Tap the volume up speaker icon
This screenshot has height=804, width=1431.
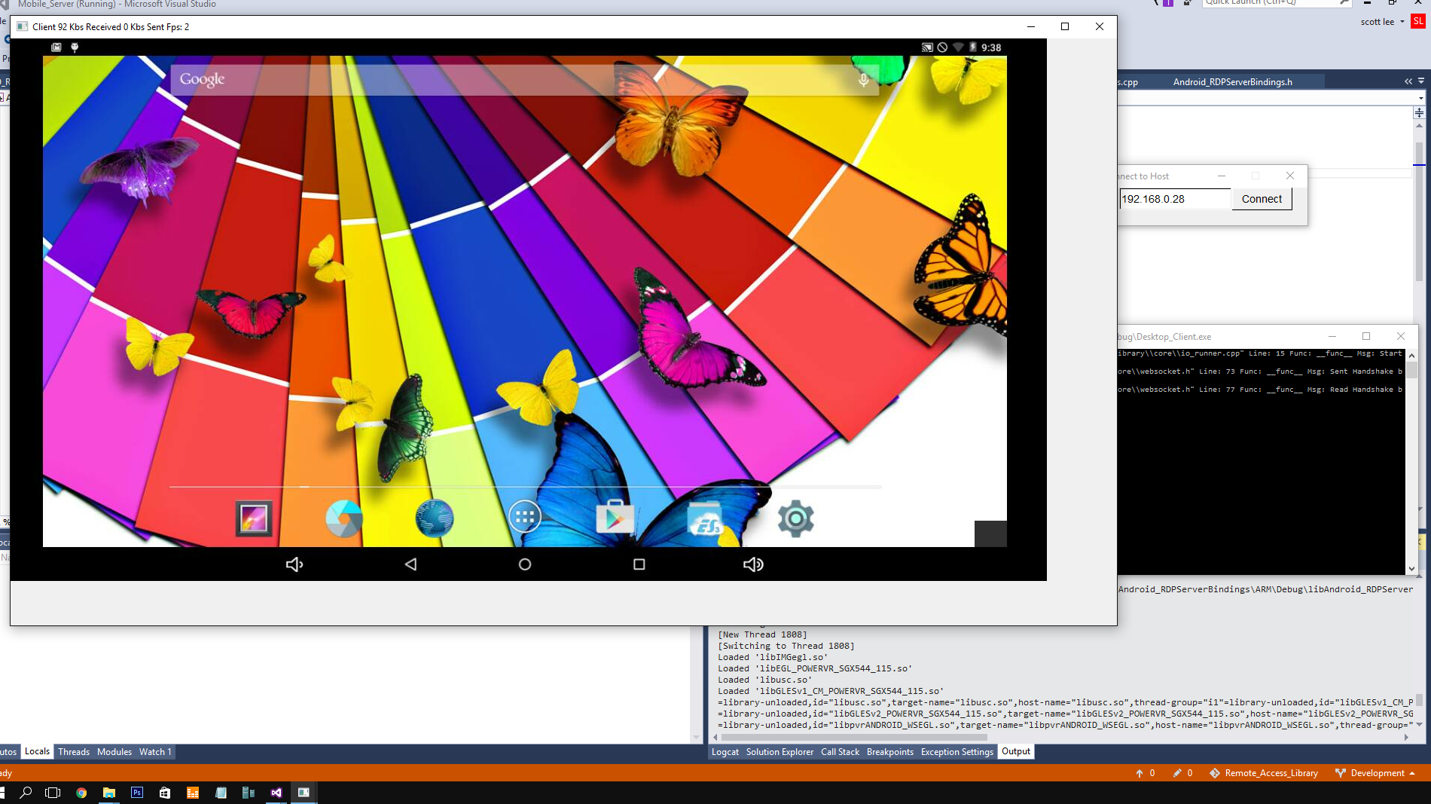coord(753,564)
